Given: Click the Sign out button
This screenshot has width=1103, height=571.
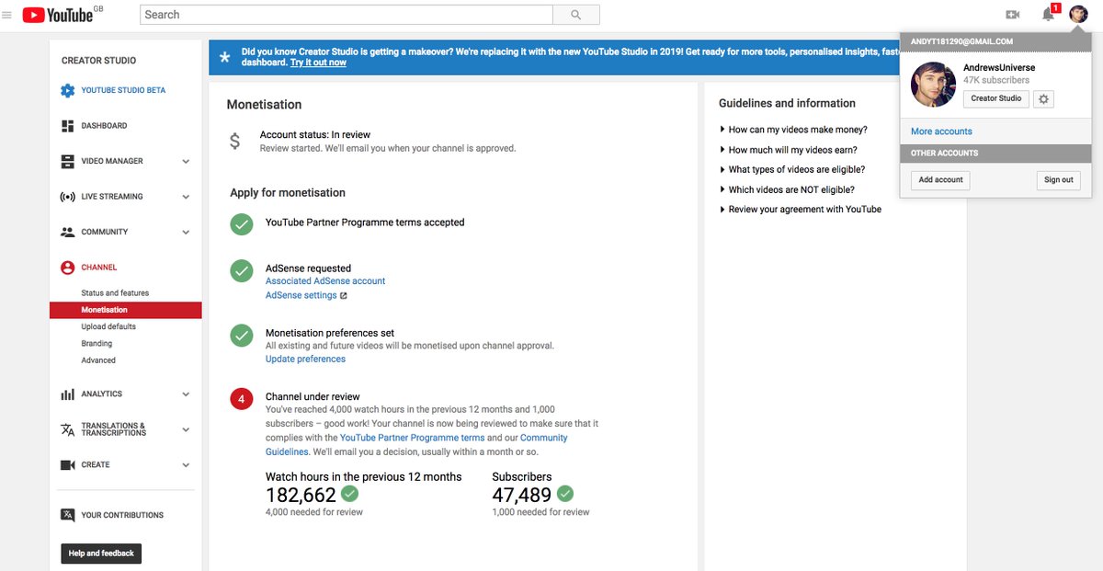Looking at the screenshot, I should [1058, 180].
